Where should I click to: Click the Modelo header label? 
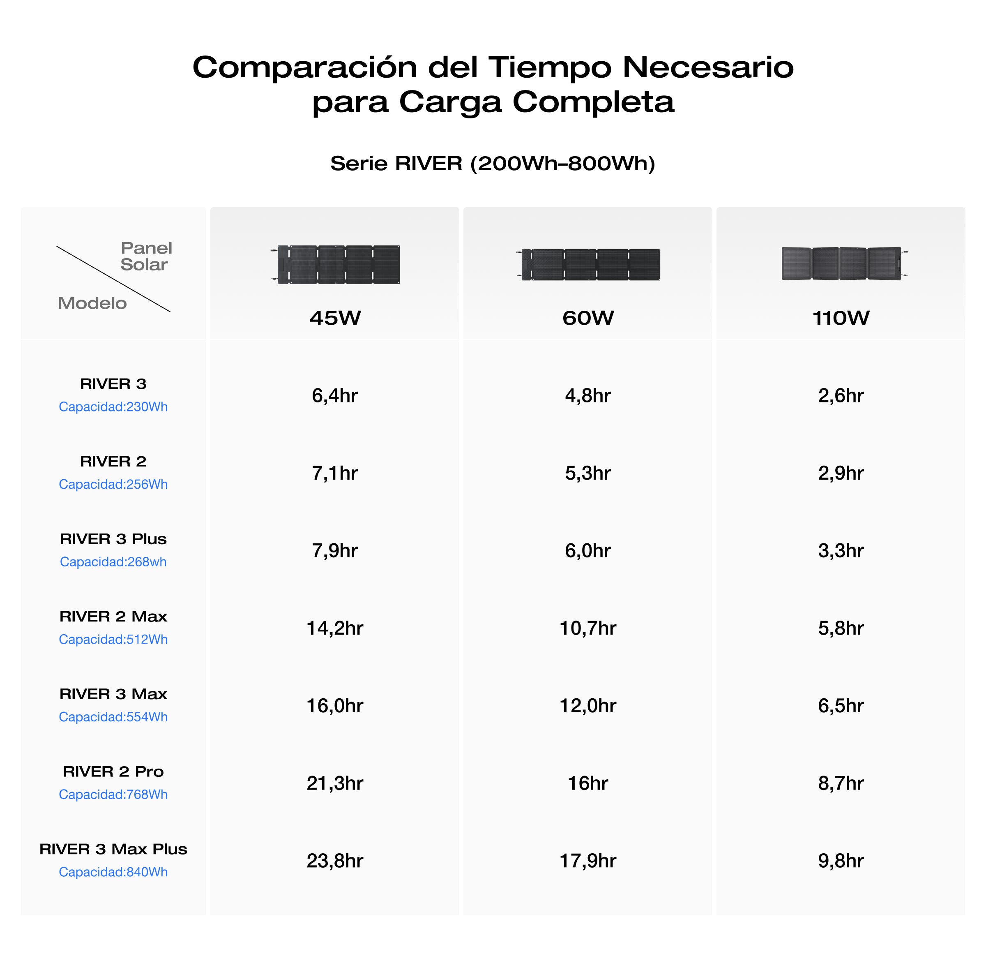tap(92, 303)
